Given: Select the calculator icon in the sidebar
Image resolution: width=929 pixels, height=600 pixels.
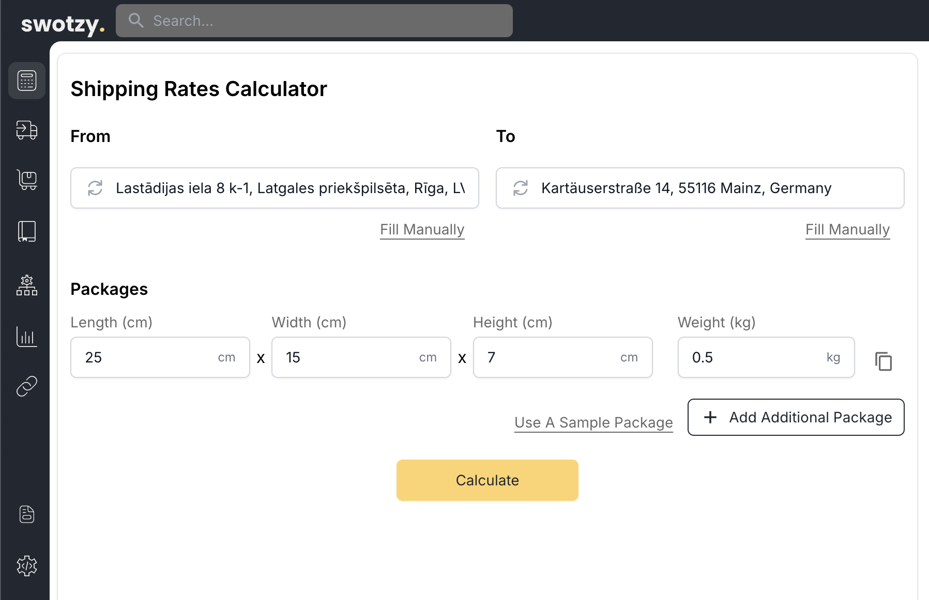Looking at the screenshot, I should coord(26,81).
